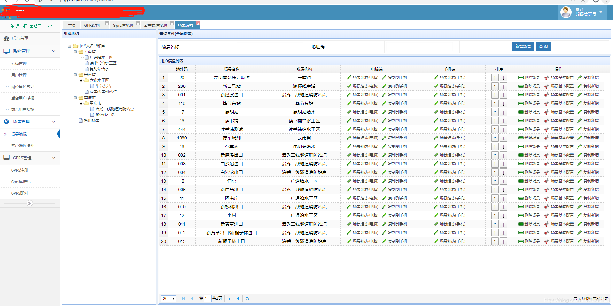This screenshot has height=306, width=613.
Task: Click 复制新增 for 甸心 row
Action: [588, 181]
